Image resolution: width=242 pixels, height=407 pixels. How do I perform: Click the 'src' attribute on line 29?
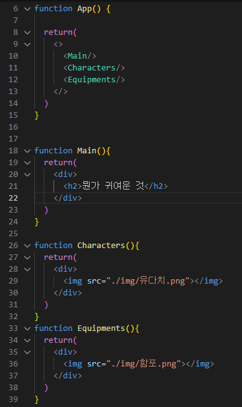[x=94, y=281]
